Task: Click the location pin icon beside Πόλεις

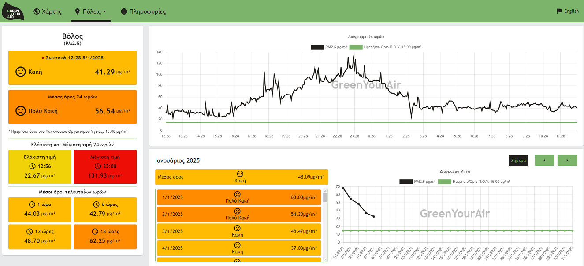Action: coord(78,11)
